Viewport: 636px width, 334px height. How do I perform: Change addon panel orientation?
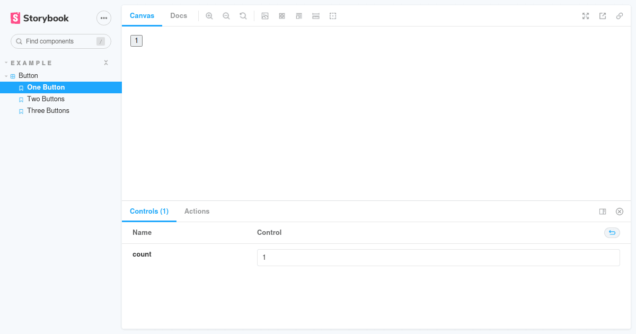[x=603, y=211]
